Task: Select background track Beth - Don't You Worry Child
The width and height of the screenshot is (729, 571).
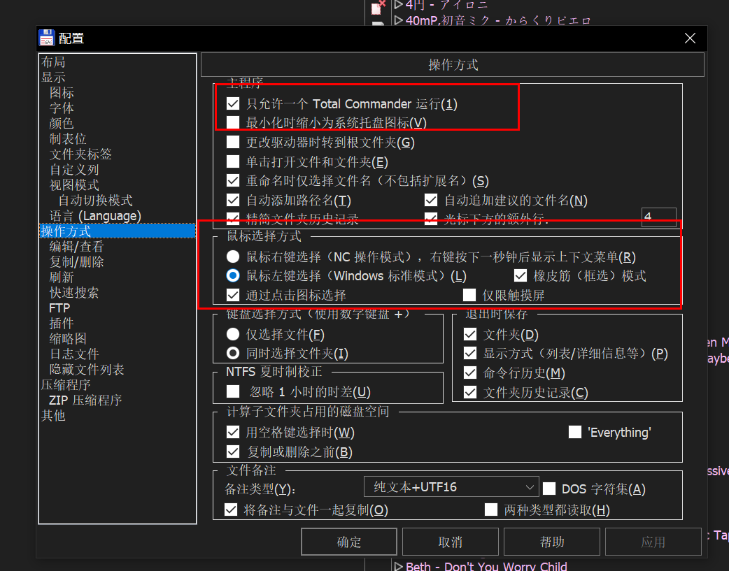Action: [486, 566]
